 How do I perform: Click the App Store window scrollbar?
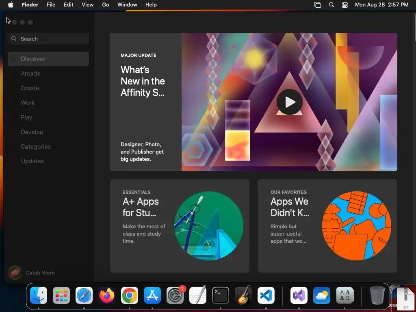pyautogui.click(x=414, y=26)
